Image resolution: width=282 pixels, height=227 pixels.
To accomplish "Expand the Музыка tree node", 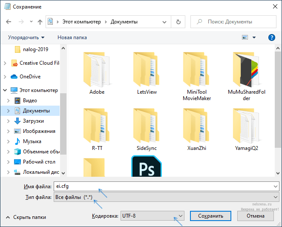I will (8, 141).
